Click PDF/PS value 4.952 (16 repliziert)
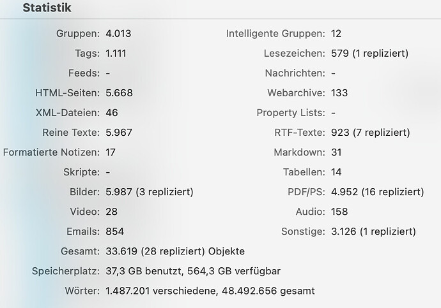 (378, 192)
